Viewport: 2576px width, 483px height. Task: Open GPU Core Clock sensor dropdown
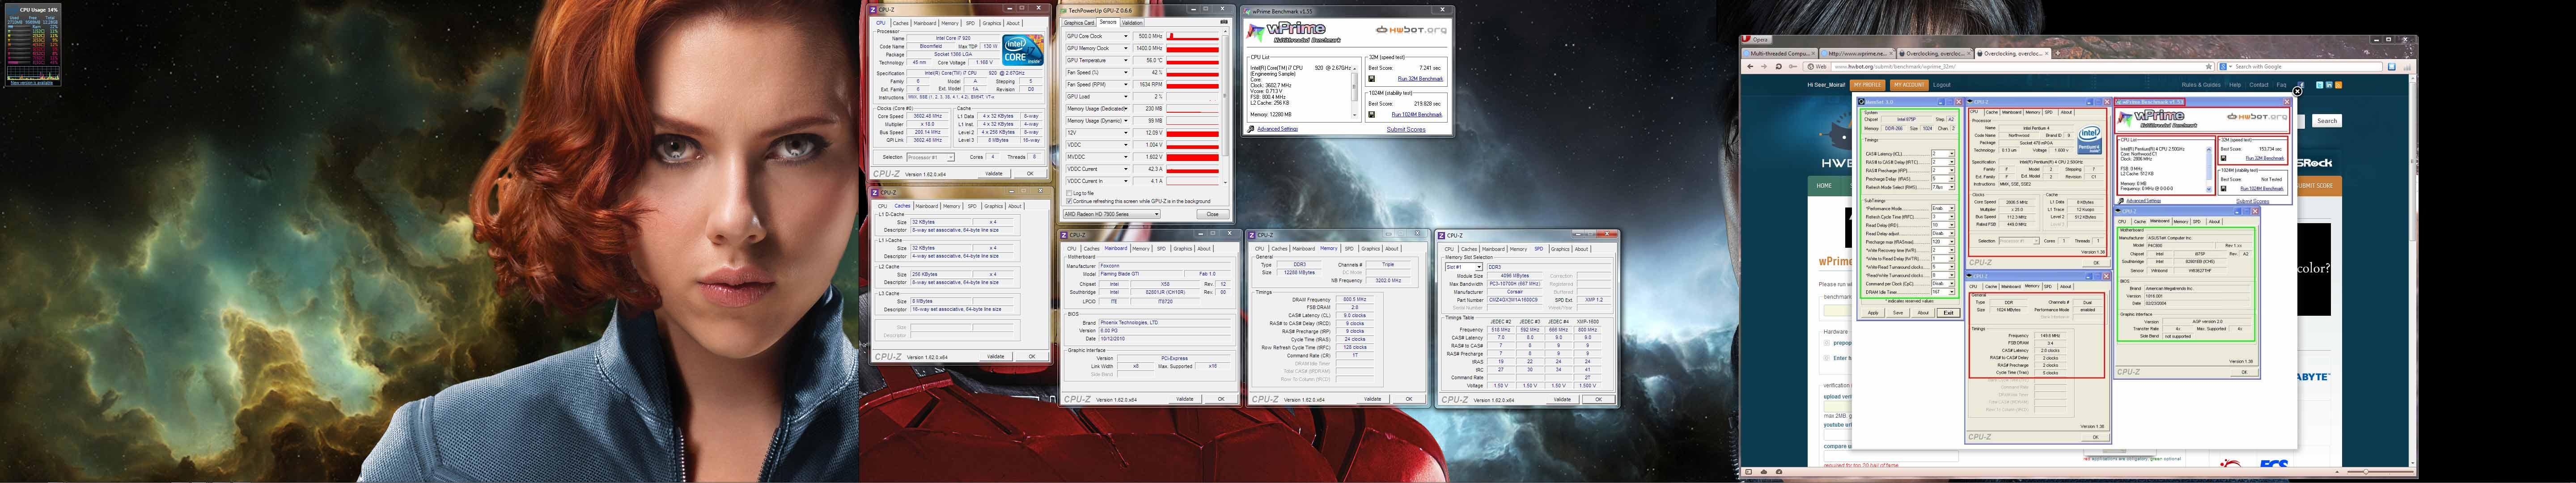point(1125,36)
